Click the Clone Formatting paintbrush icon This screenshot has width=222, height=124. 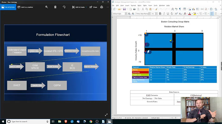tap(156, 9)
